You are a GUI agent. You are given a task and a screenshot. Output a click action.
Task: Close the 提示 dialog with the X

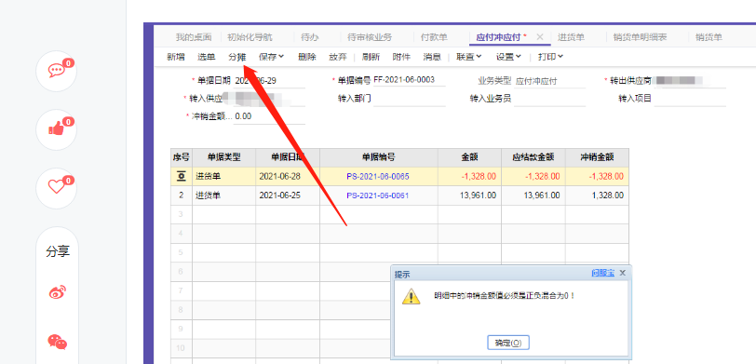(x=623, y=273)
